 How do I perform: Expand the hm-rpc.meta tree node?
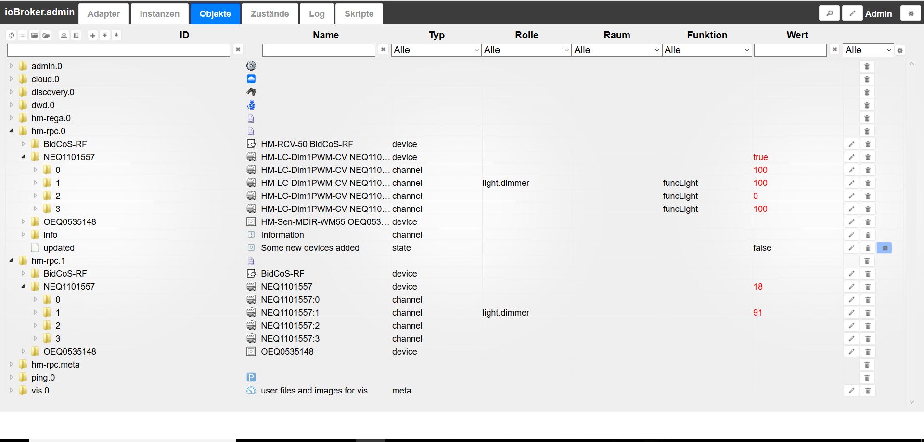coord(11,364)
